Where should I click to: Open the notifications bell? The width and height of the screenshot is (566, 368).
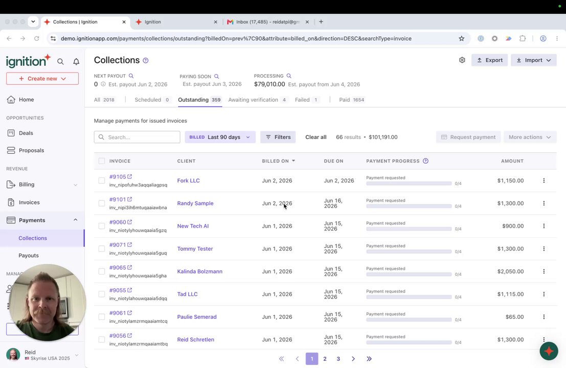[x=76, y=62]
